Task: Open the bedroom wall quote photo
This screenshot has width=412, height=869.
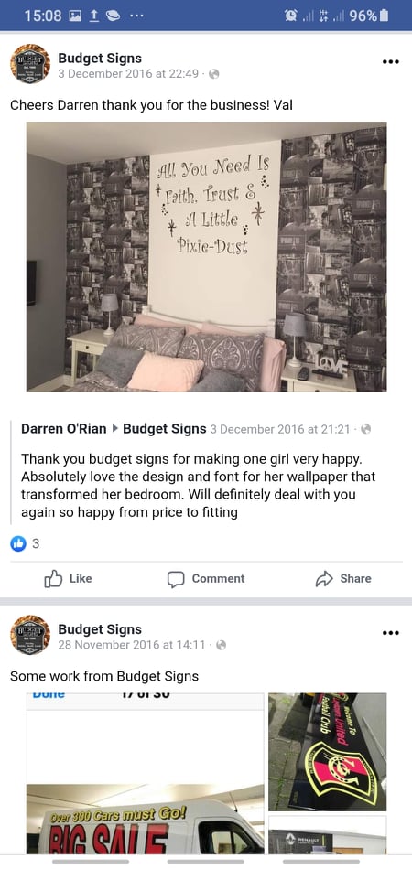Action: coord(206,257)
